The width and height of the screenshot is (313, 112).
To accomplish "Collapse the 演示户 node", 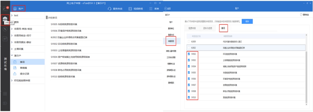I will (12, 55).
